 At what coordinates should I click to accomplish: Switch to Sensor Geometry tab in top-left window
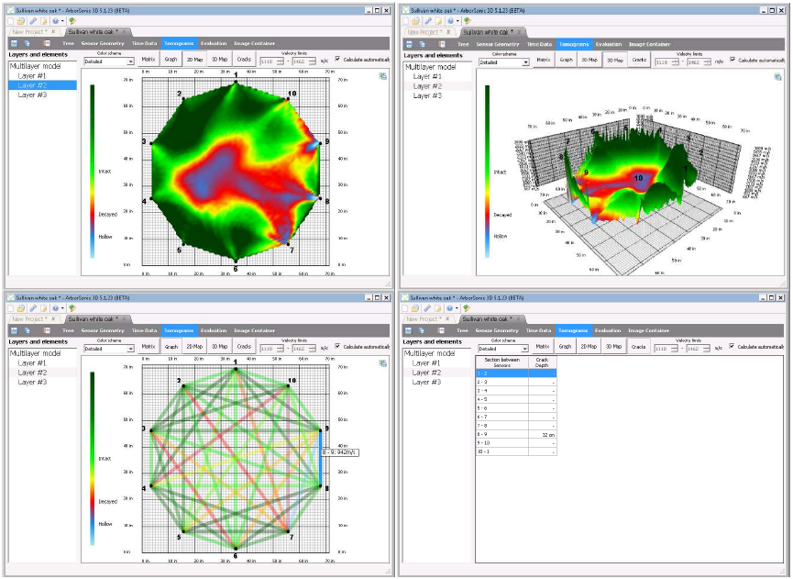(x=103, y=43)
